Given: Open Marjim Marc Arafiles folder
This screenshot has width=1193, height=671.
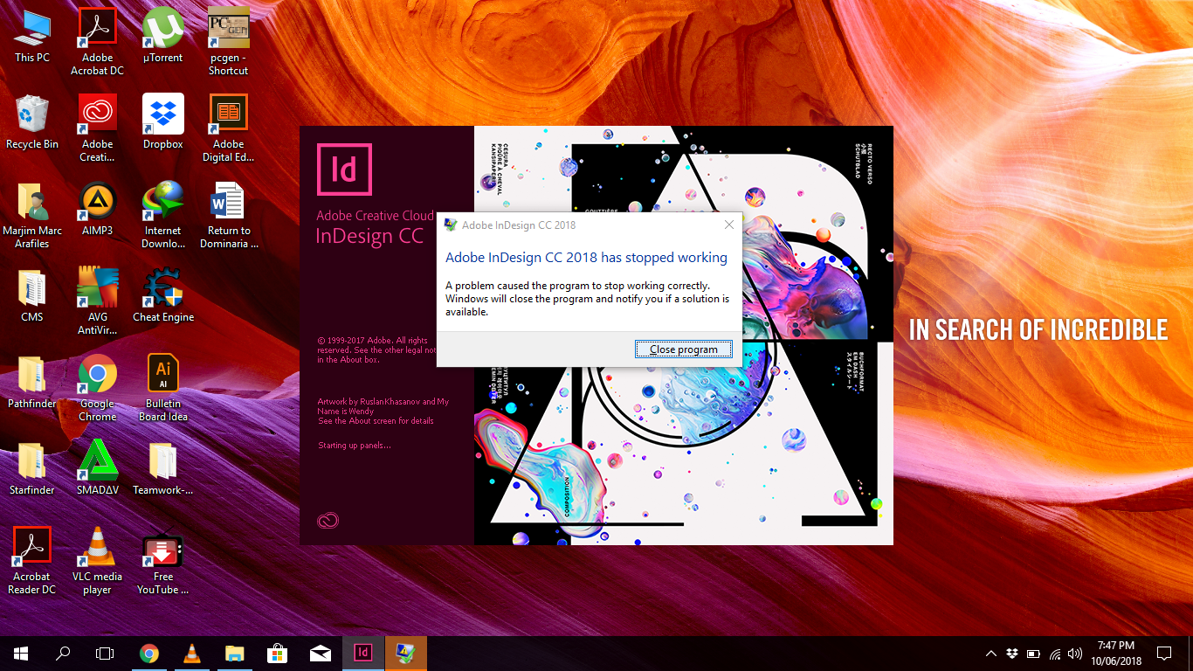Looking at the screenshot, I should coord(32,214).
